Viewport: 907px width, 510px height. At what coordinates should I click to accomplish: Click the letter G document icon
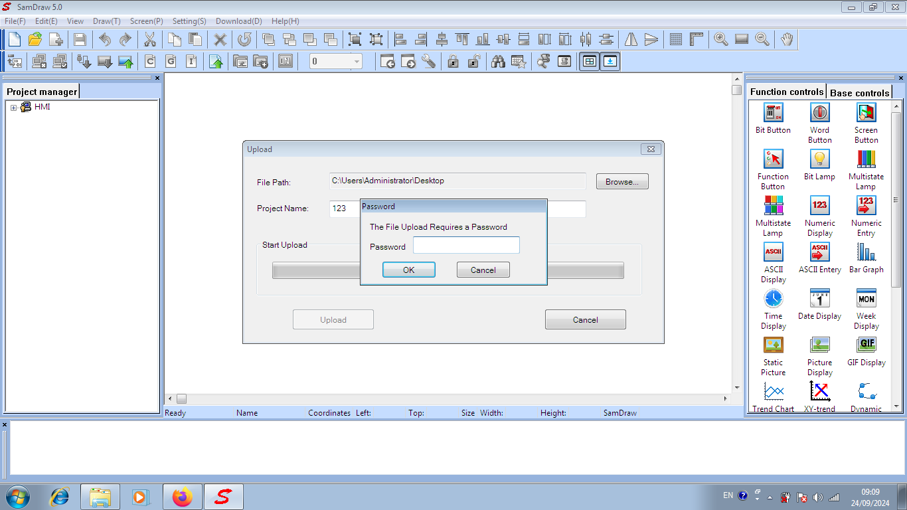click(171, 62)
